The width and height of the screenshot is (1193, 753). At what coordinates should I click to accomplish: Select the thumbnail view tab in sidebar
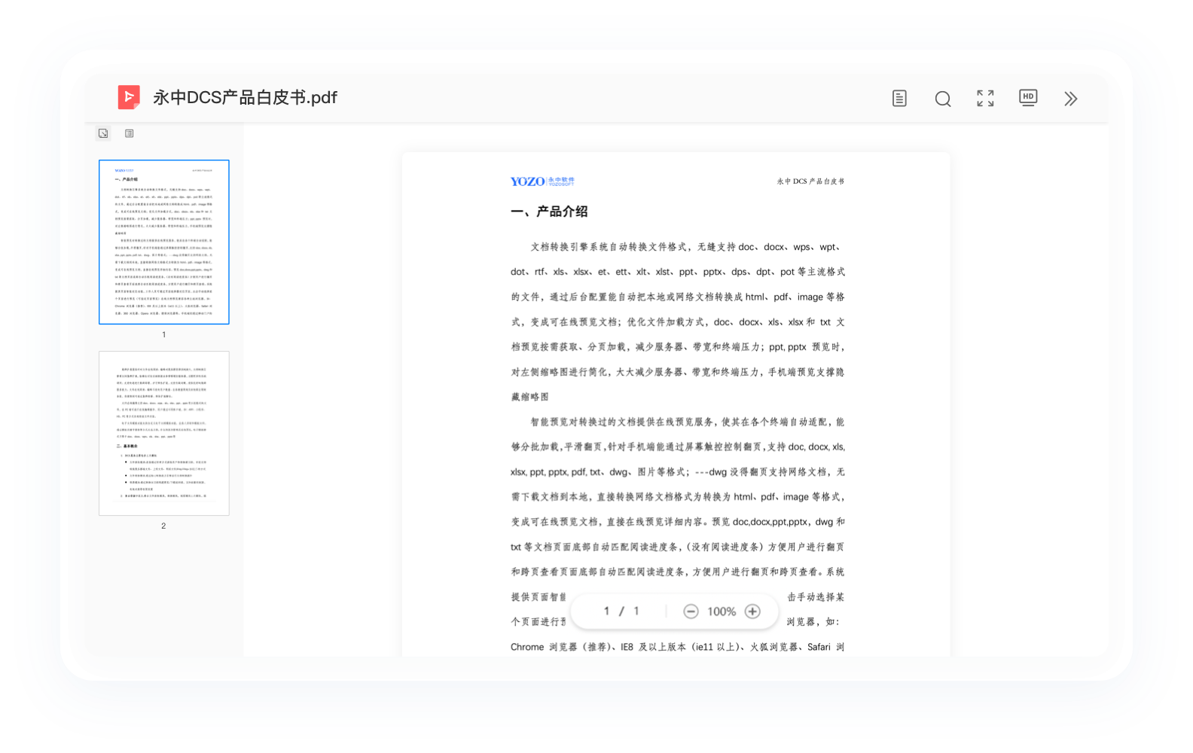103,133
